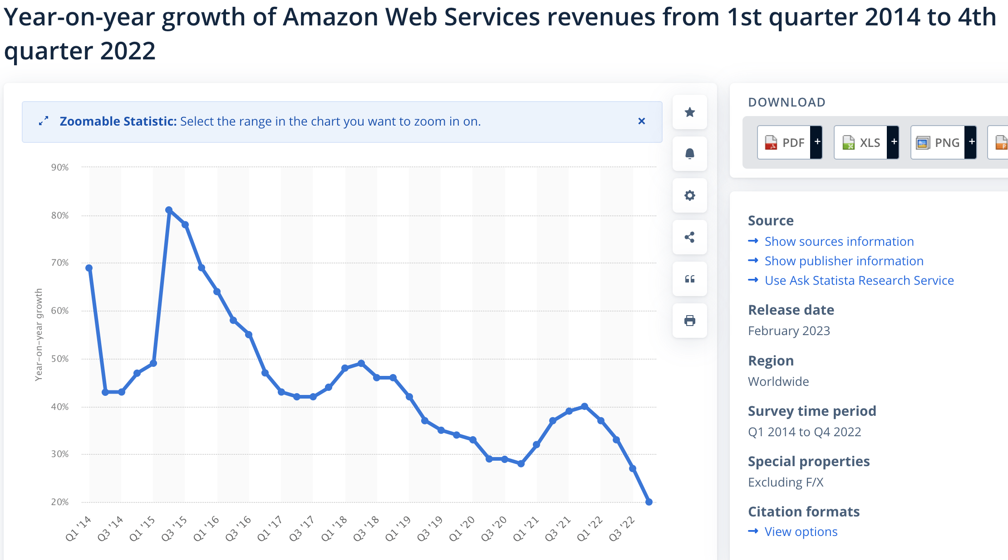Screen dimensions: 1008x560
Task: Click the expand arrows icon in banner
Action: (x=44, y=121)
